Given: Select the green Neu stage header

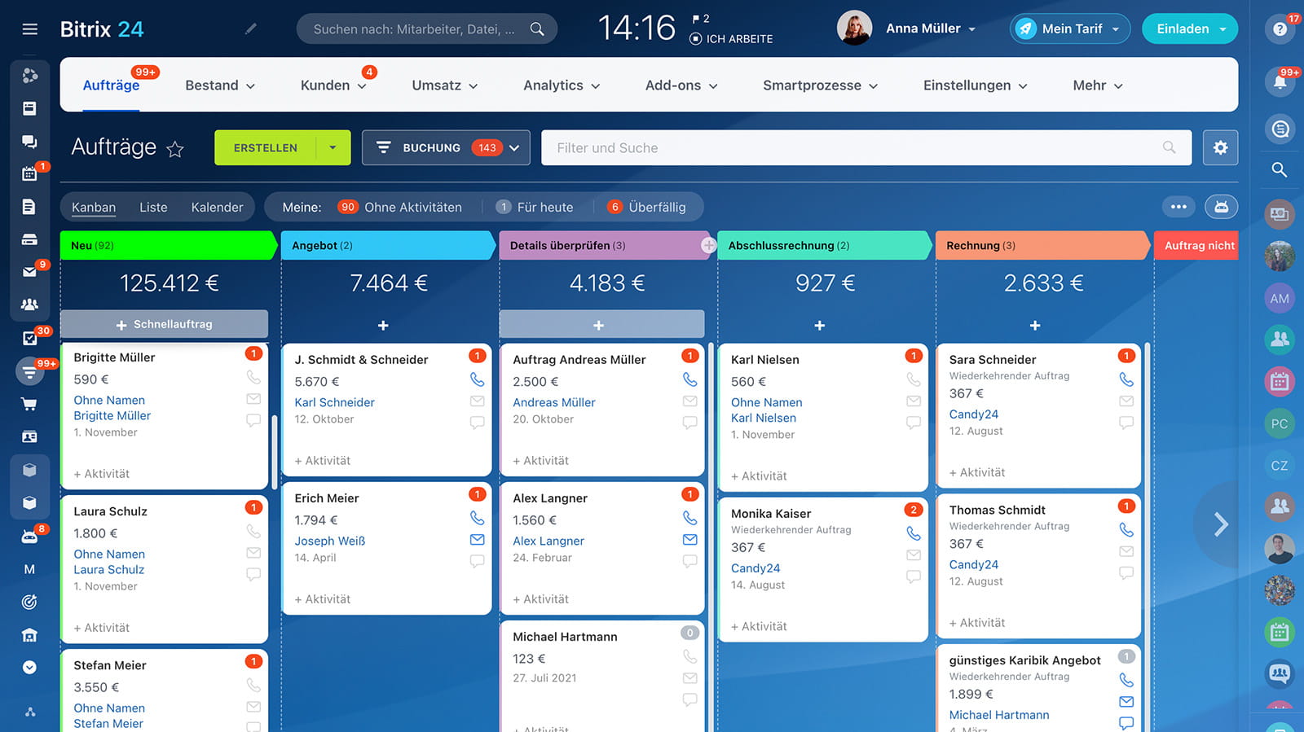Looking at the screenshot, I should 167,245.
